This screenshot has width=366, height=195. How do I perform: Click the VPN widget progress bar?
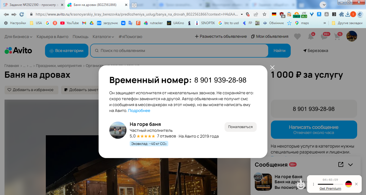point(330,184)
